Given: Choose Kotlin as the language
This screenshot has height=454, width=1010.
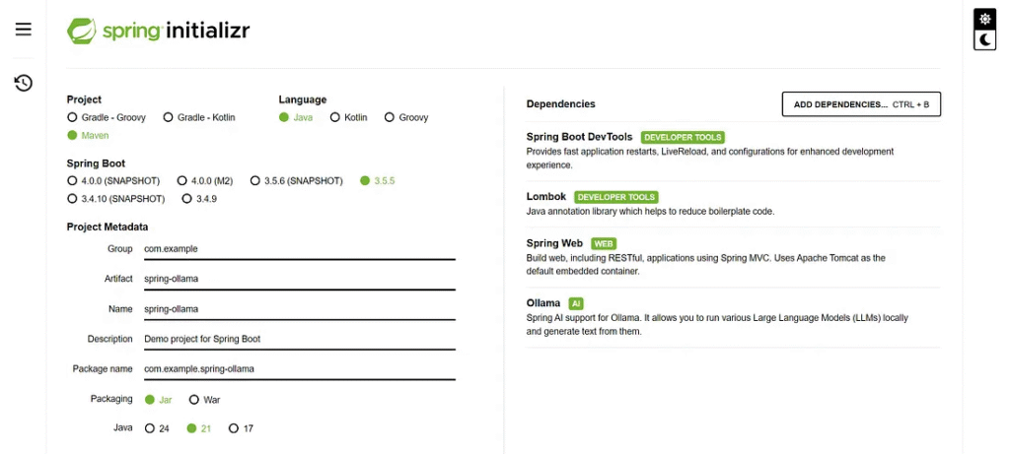Looking at the screenshot, I should (335, 117).
